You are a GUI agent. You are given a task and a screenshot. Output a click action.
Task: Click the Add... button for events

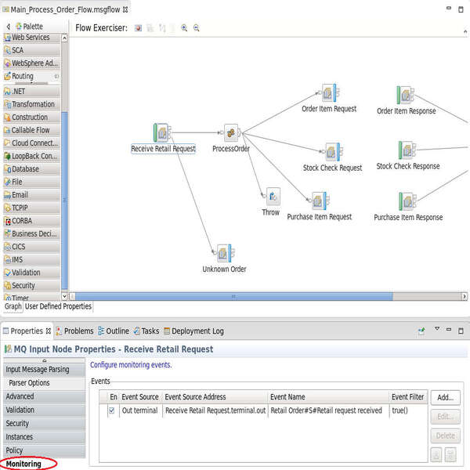pyautogui.click(x=445, y=398)
